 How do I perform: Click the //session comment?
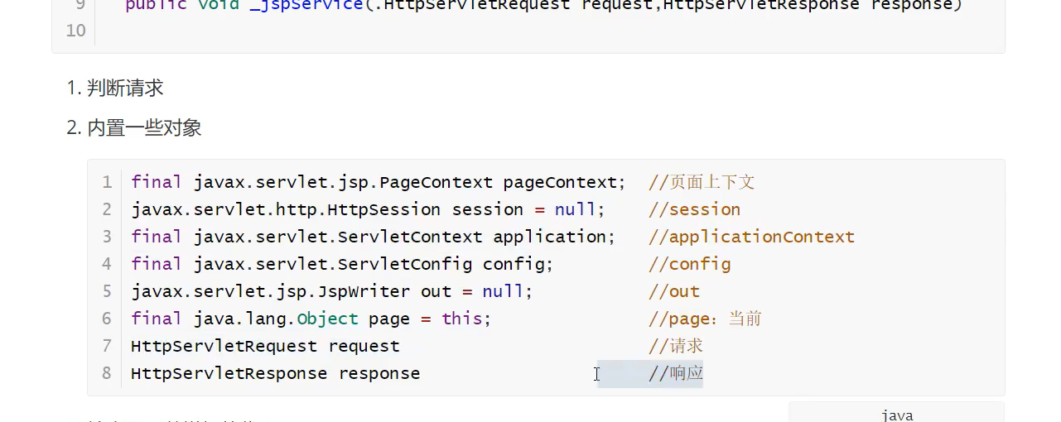(x=694, y=209)
